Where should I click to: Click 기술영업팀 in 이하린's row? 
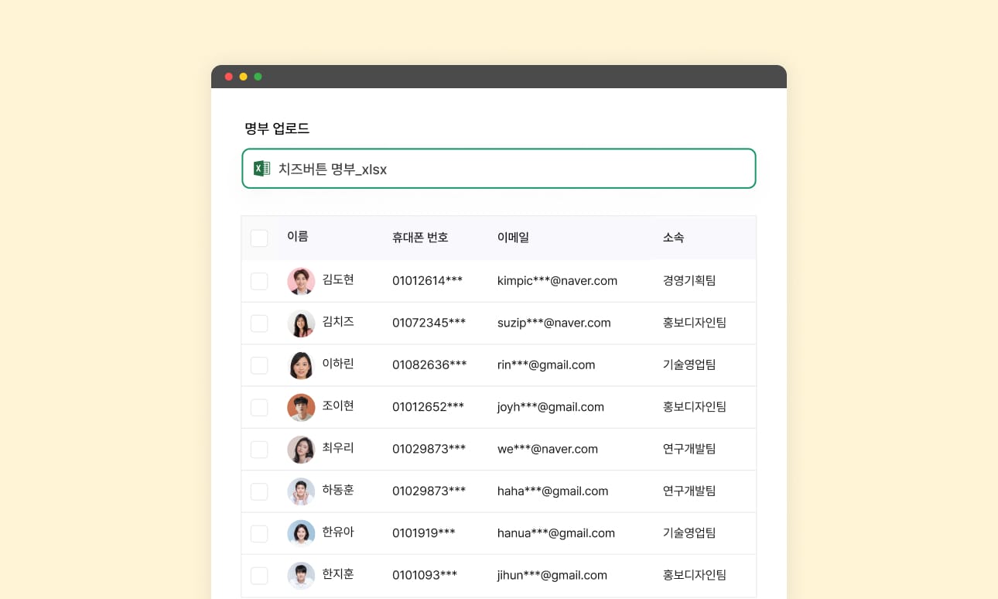tap(689, 365)
